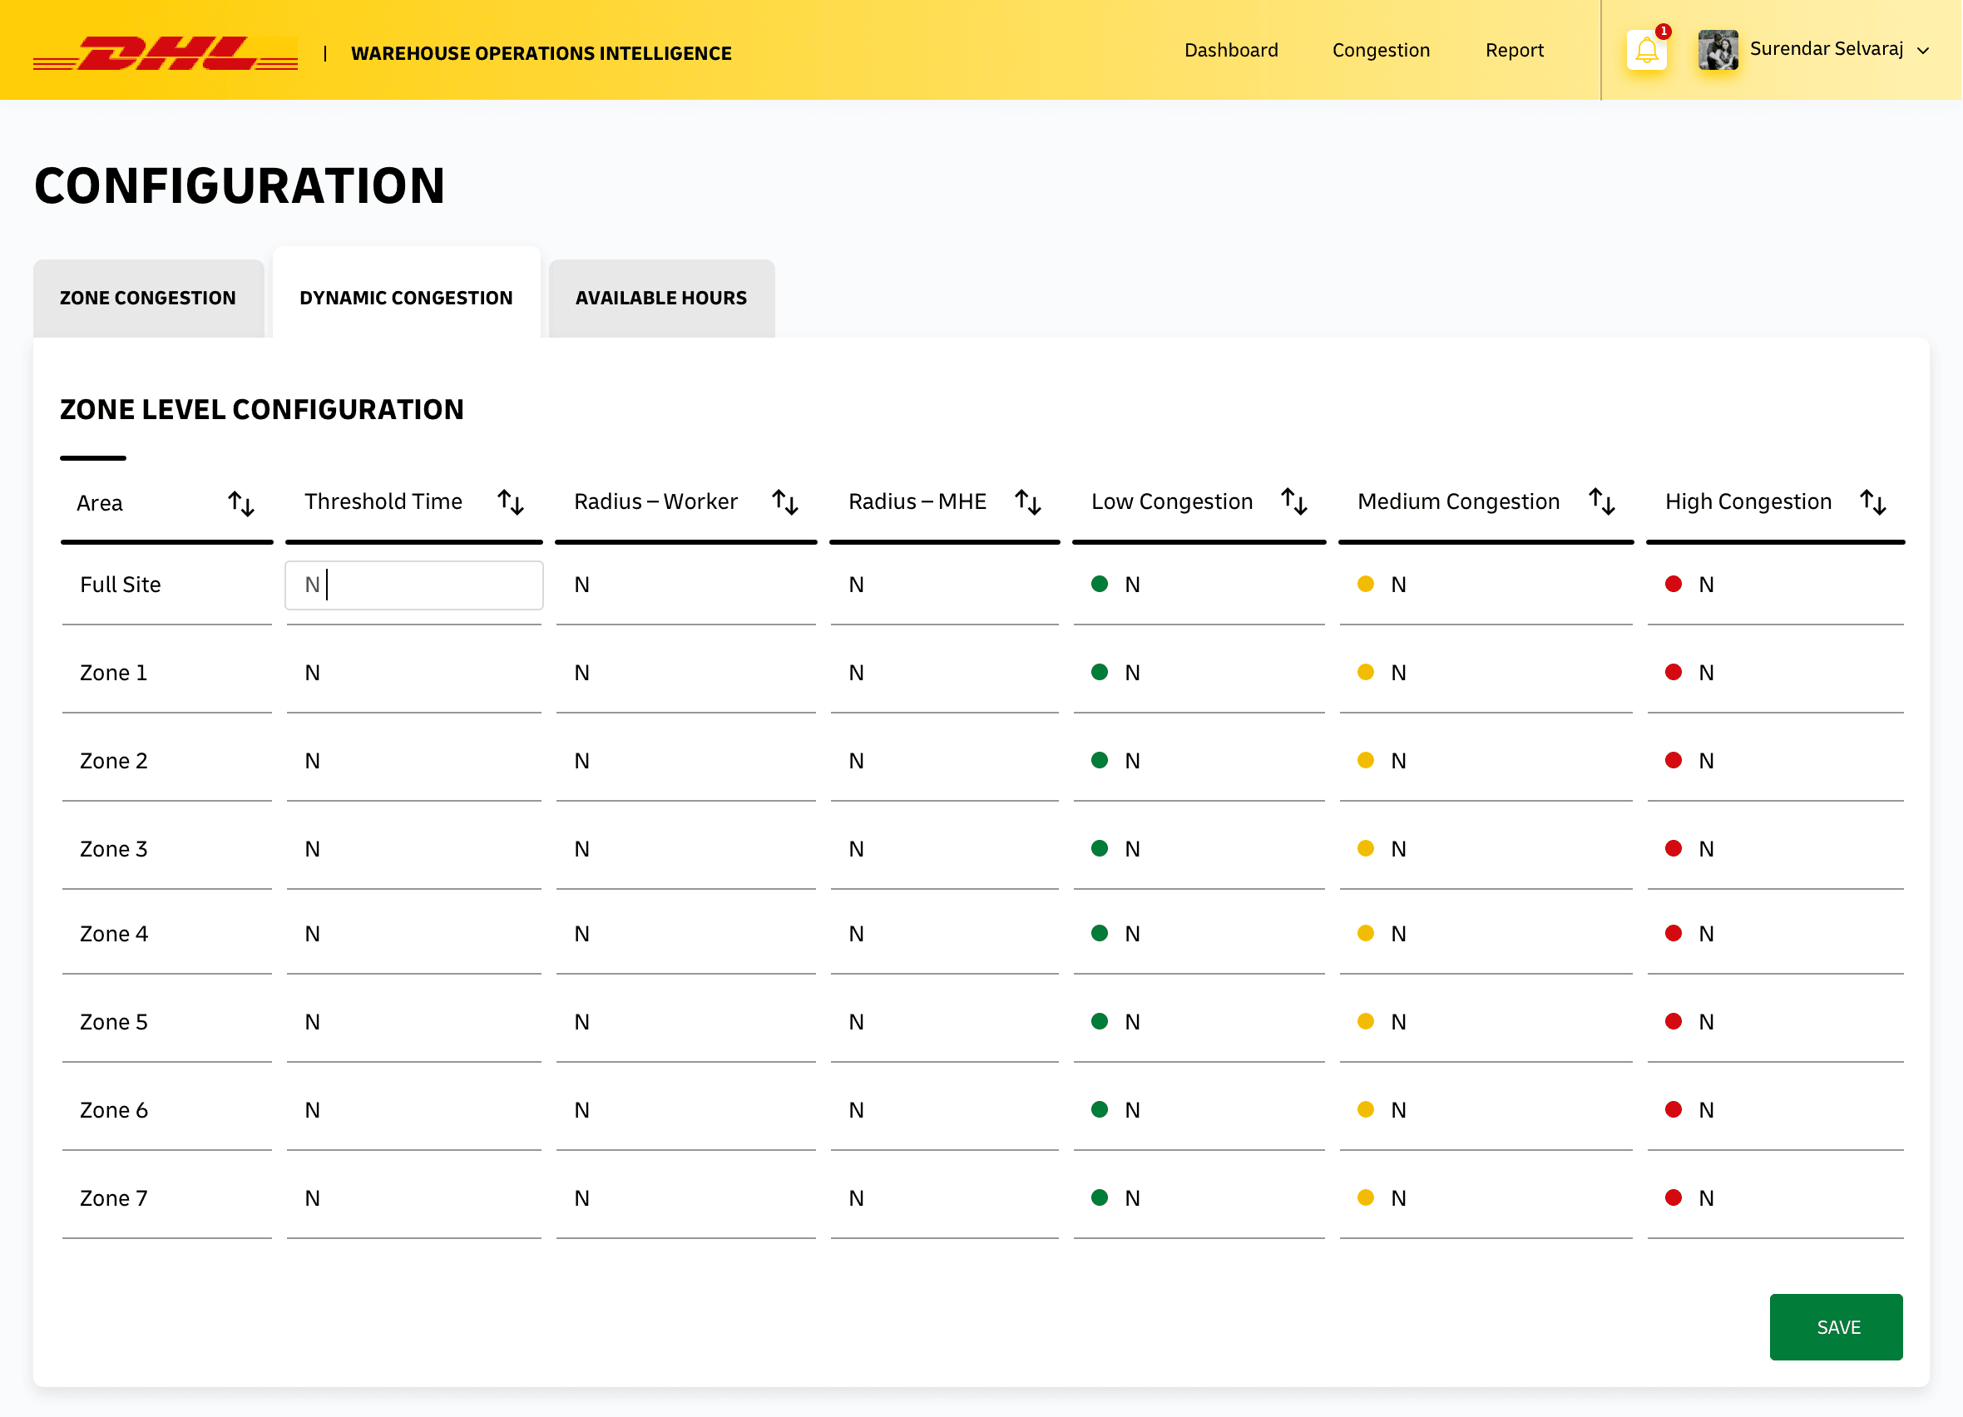The image size is (1963, 1417).
Task: Click Zone 3 Radius – MHE value
Action: (856, 851)
